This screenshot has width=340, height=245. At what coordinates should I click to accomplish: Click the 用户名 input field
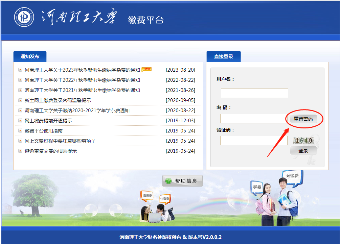click(254, 93)
